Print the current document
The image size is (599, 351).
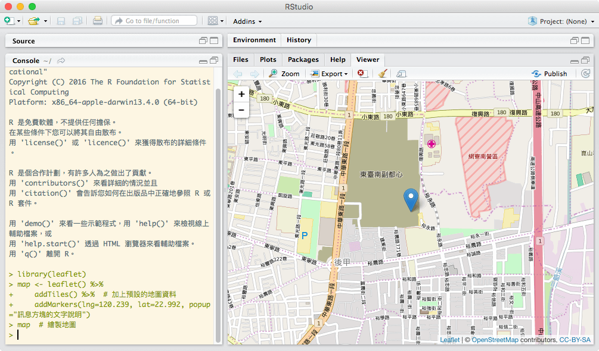[x=97, y=21]
